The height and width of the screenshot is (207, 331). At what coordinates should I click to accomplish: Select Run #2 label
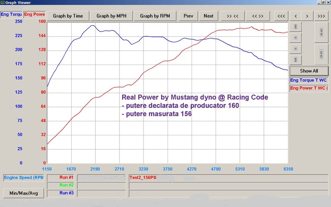(66, 185)
